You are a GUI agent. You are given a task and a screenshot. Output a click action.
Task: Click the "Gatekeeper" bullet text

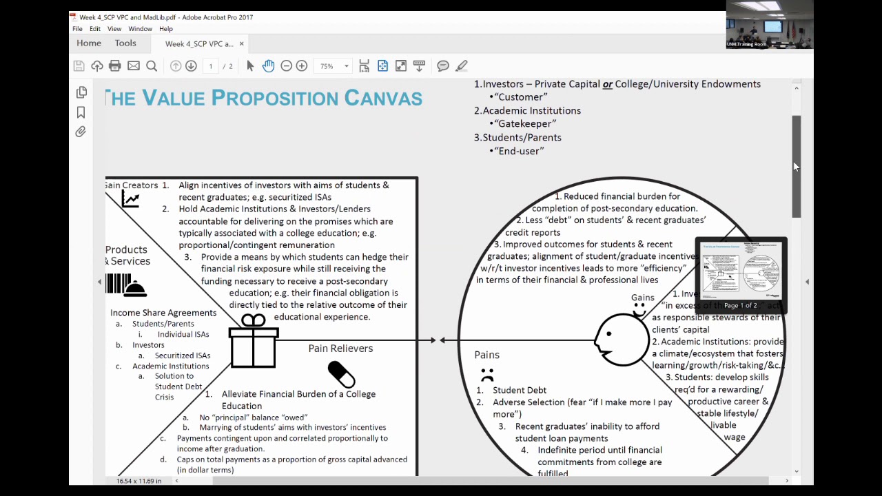[x=526, y=124]
